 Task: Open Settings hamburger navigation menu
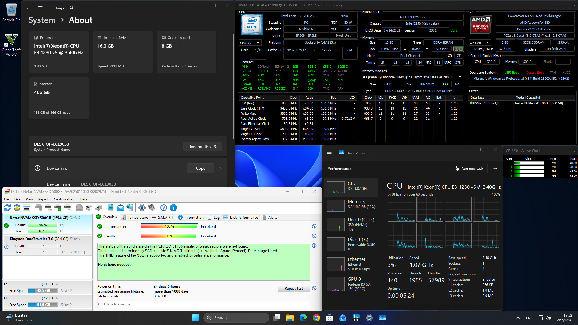(x=40, y=8)
